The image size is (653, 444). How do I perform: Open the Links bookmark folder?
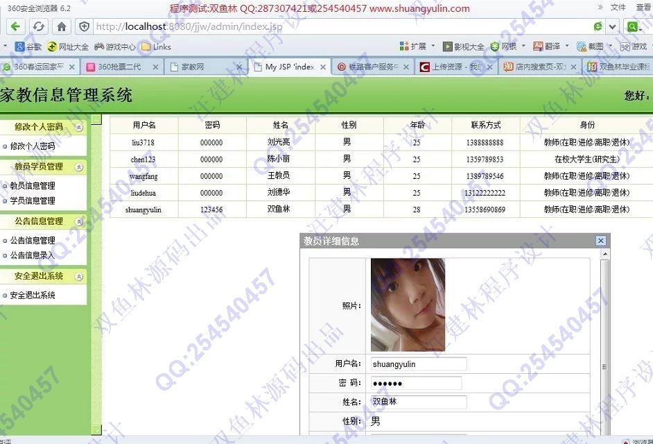coord(156,46)
